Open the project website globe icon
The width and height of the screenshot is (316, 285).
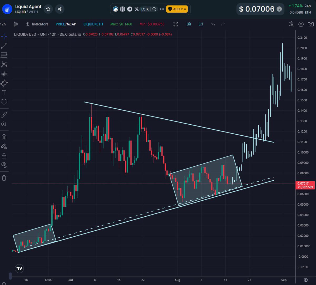click(x=122, y=9)
